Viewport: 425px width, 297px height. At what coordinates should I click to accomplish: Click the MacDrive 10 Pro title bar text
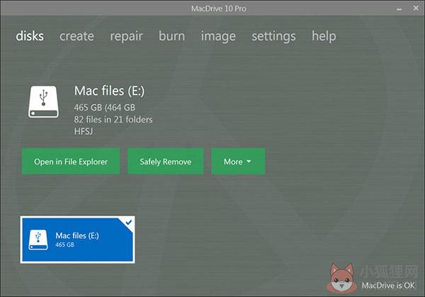click(x=218, y=9)
